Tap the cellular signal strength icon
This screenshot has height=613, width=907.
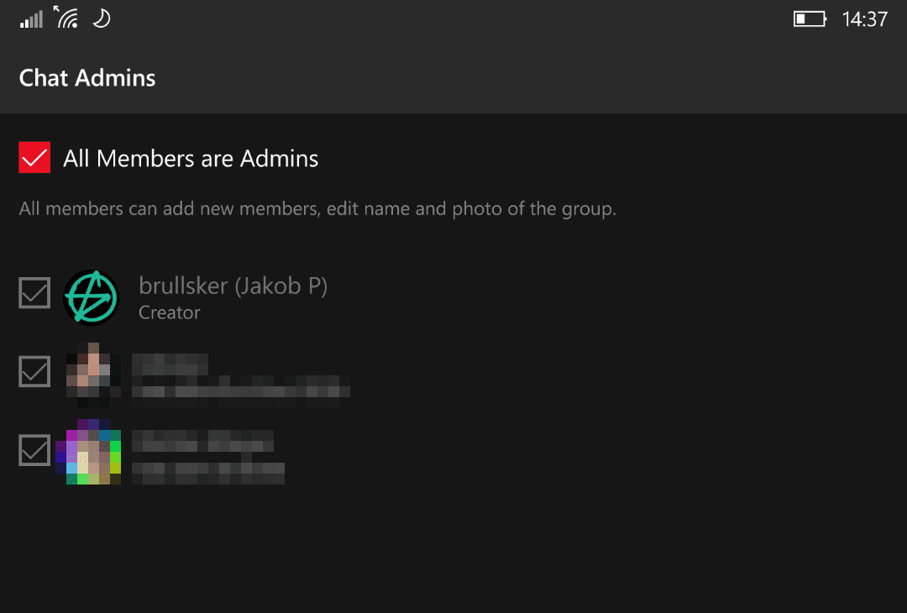[31, 19]
